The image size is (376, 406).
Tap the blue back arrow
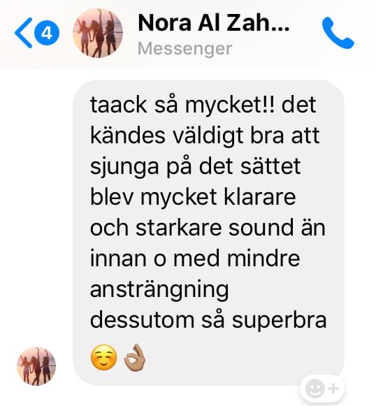pyautogui.click(x=24, y=33)
